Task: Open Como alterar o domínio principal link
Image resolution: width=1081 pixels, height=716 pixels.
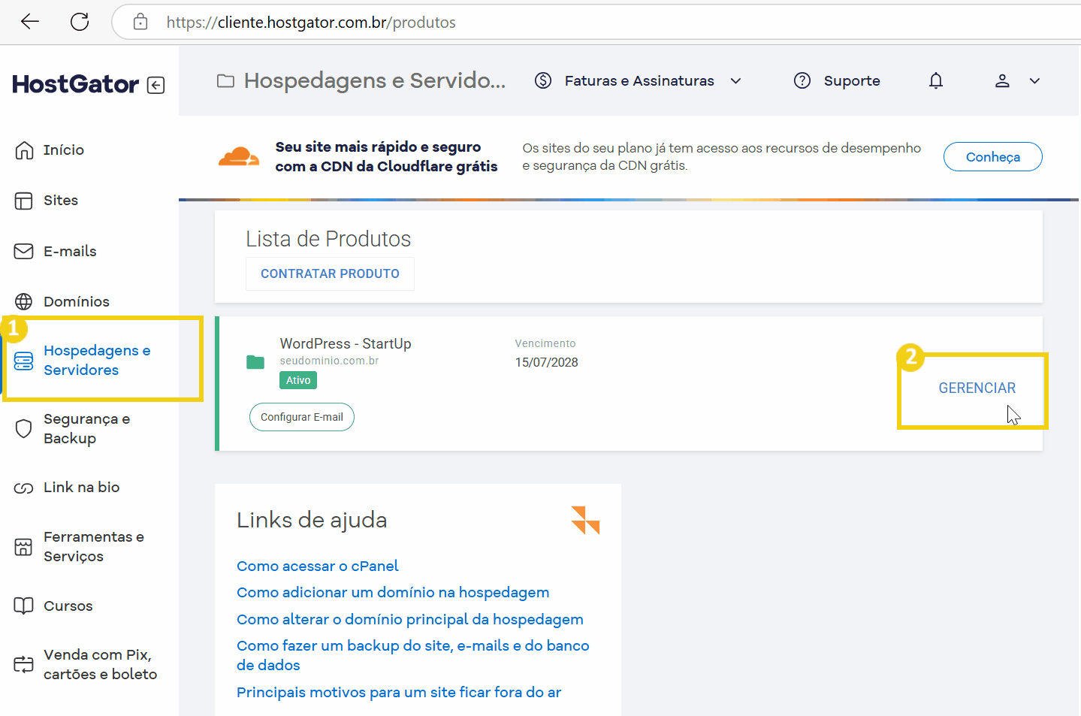Action: point(410,619)
